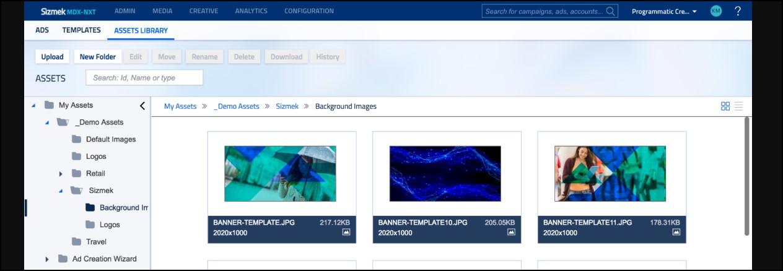783x271 pixels.
Task: Select Logos folder under Sizmek
Action: (110, 225)
